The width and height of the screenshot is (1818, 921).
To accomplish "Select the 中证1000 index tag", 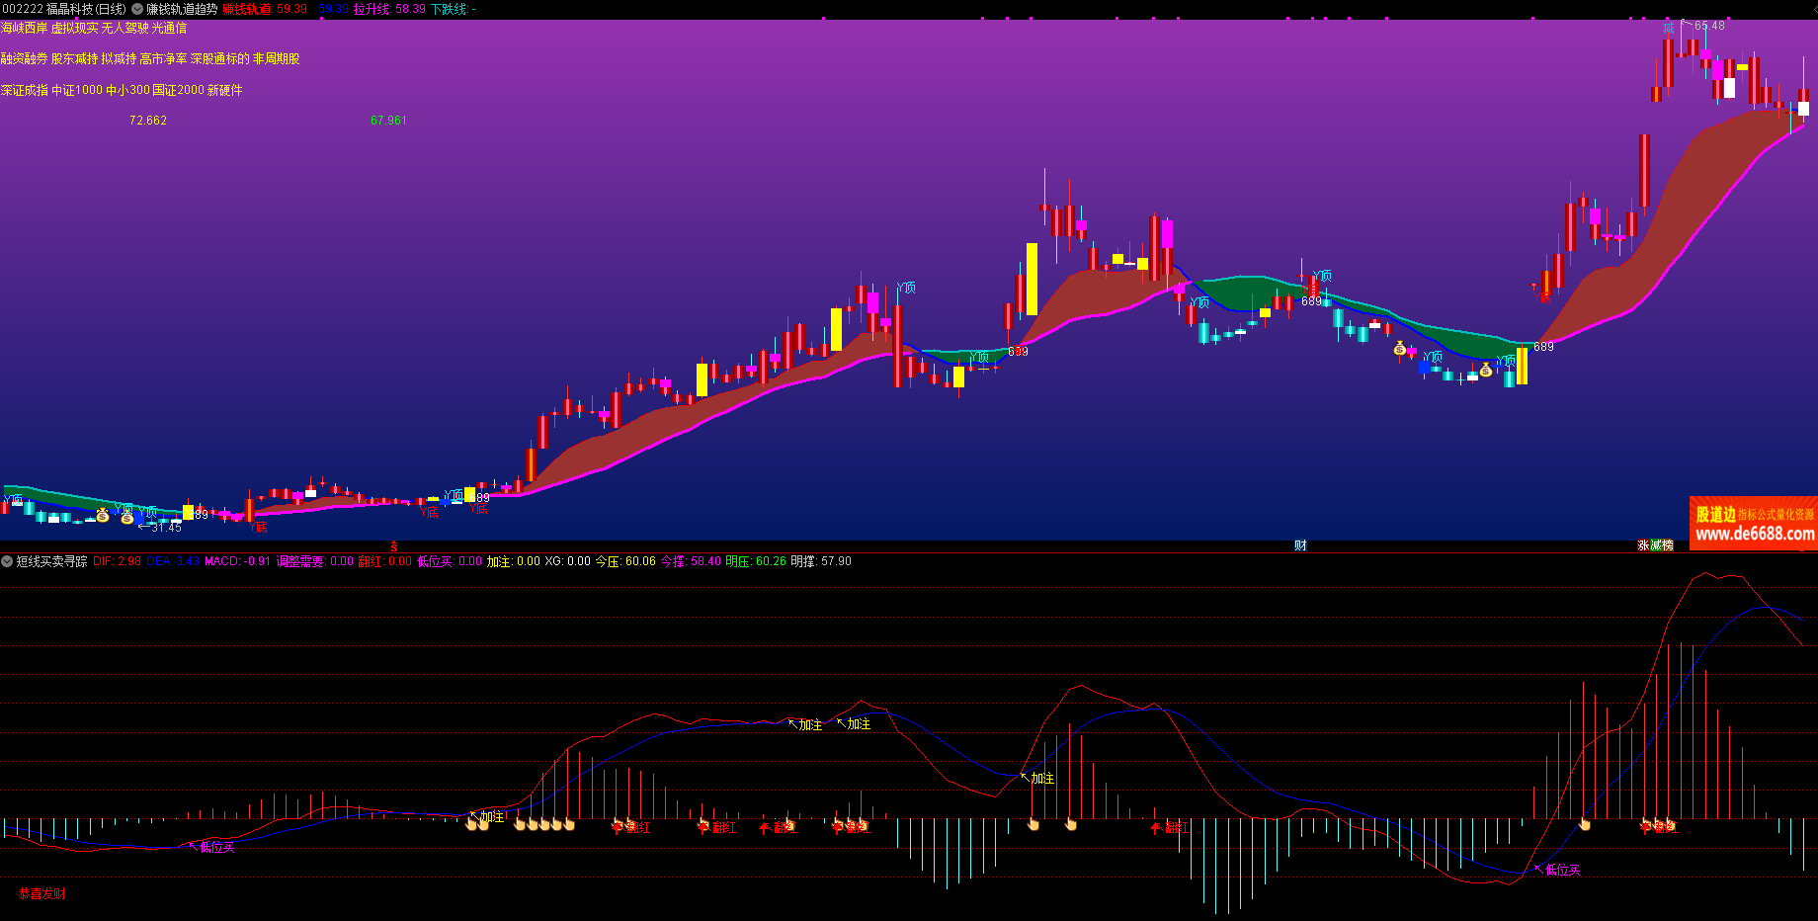I will point(77,90).
